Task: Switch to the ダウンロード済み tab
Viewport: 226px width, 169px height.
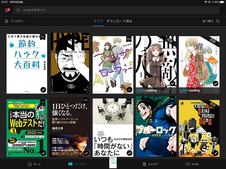Action: click(119, 21)
